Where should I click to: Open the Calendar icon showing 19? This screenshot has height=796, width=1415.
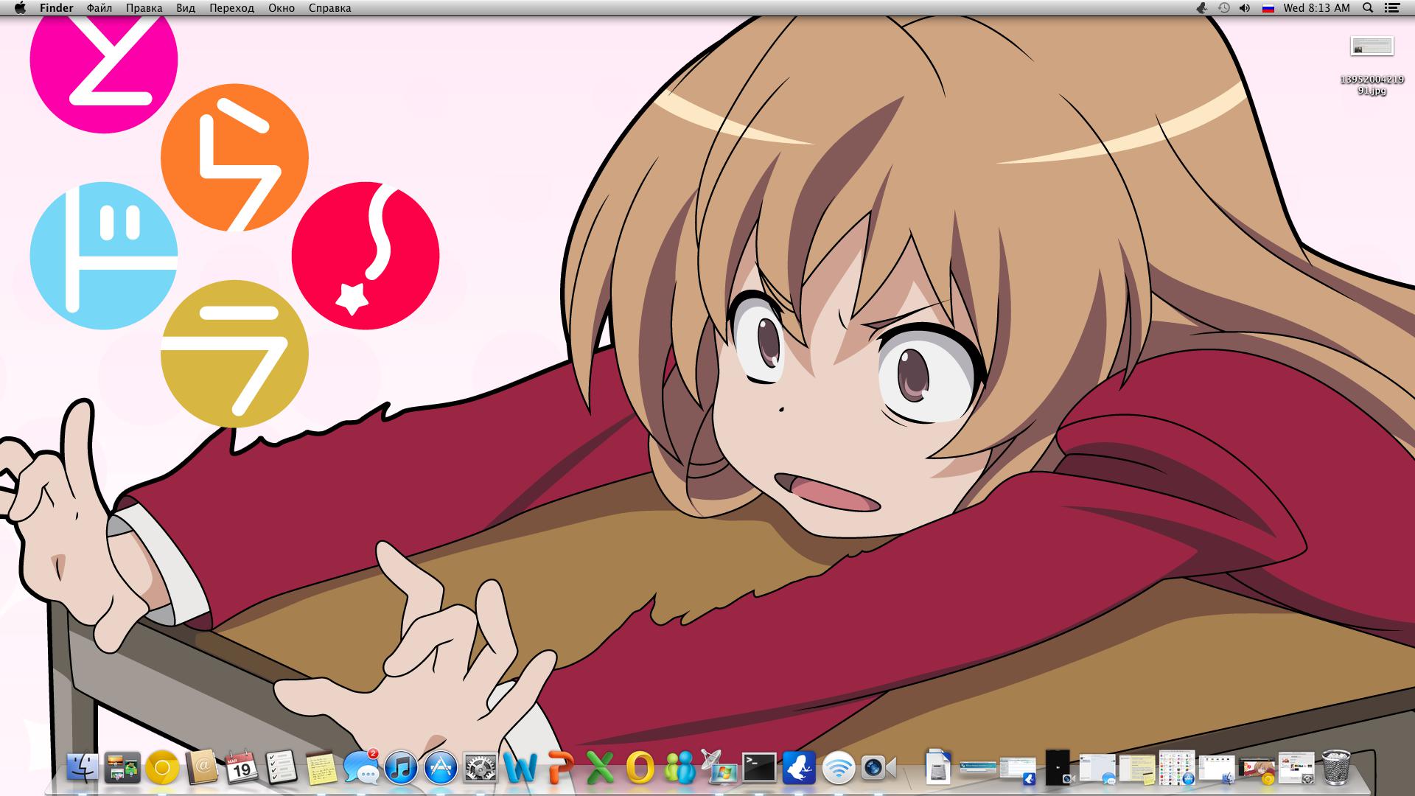click(242, 769)
